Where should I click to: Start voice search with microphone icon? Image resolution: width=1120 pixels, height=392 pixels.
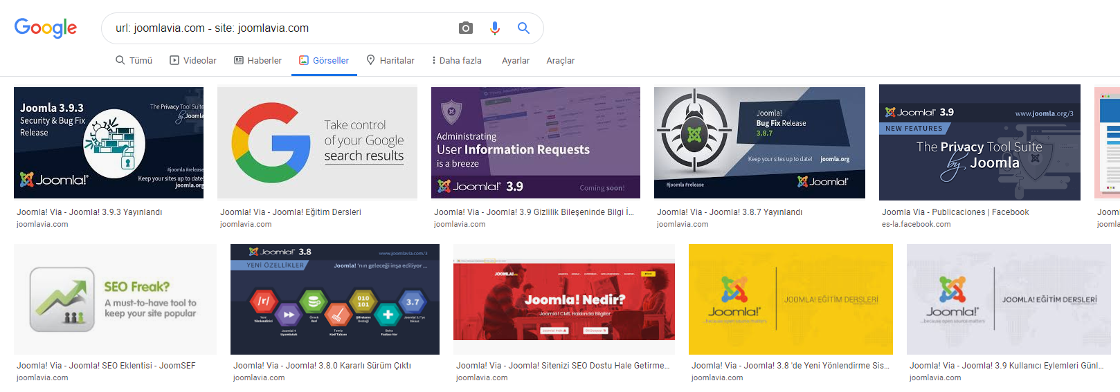click(x=495, y=28)
